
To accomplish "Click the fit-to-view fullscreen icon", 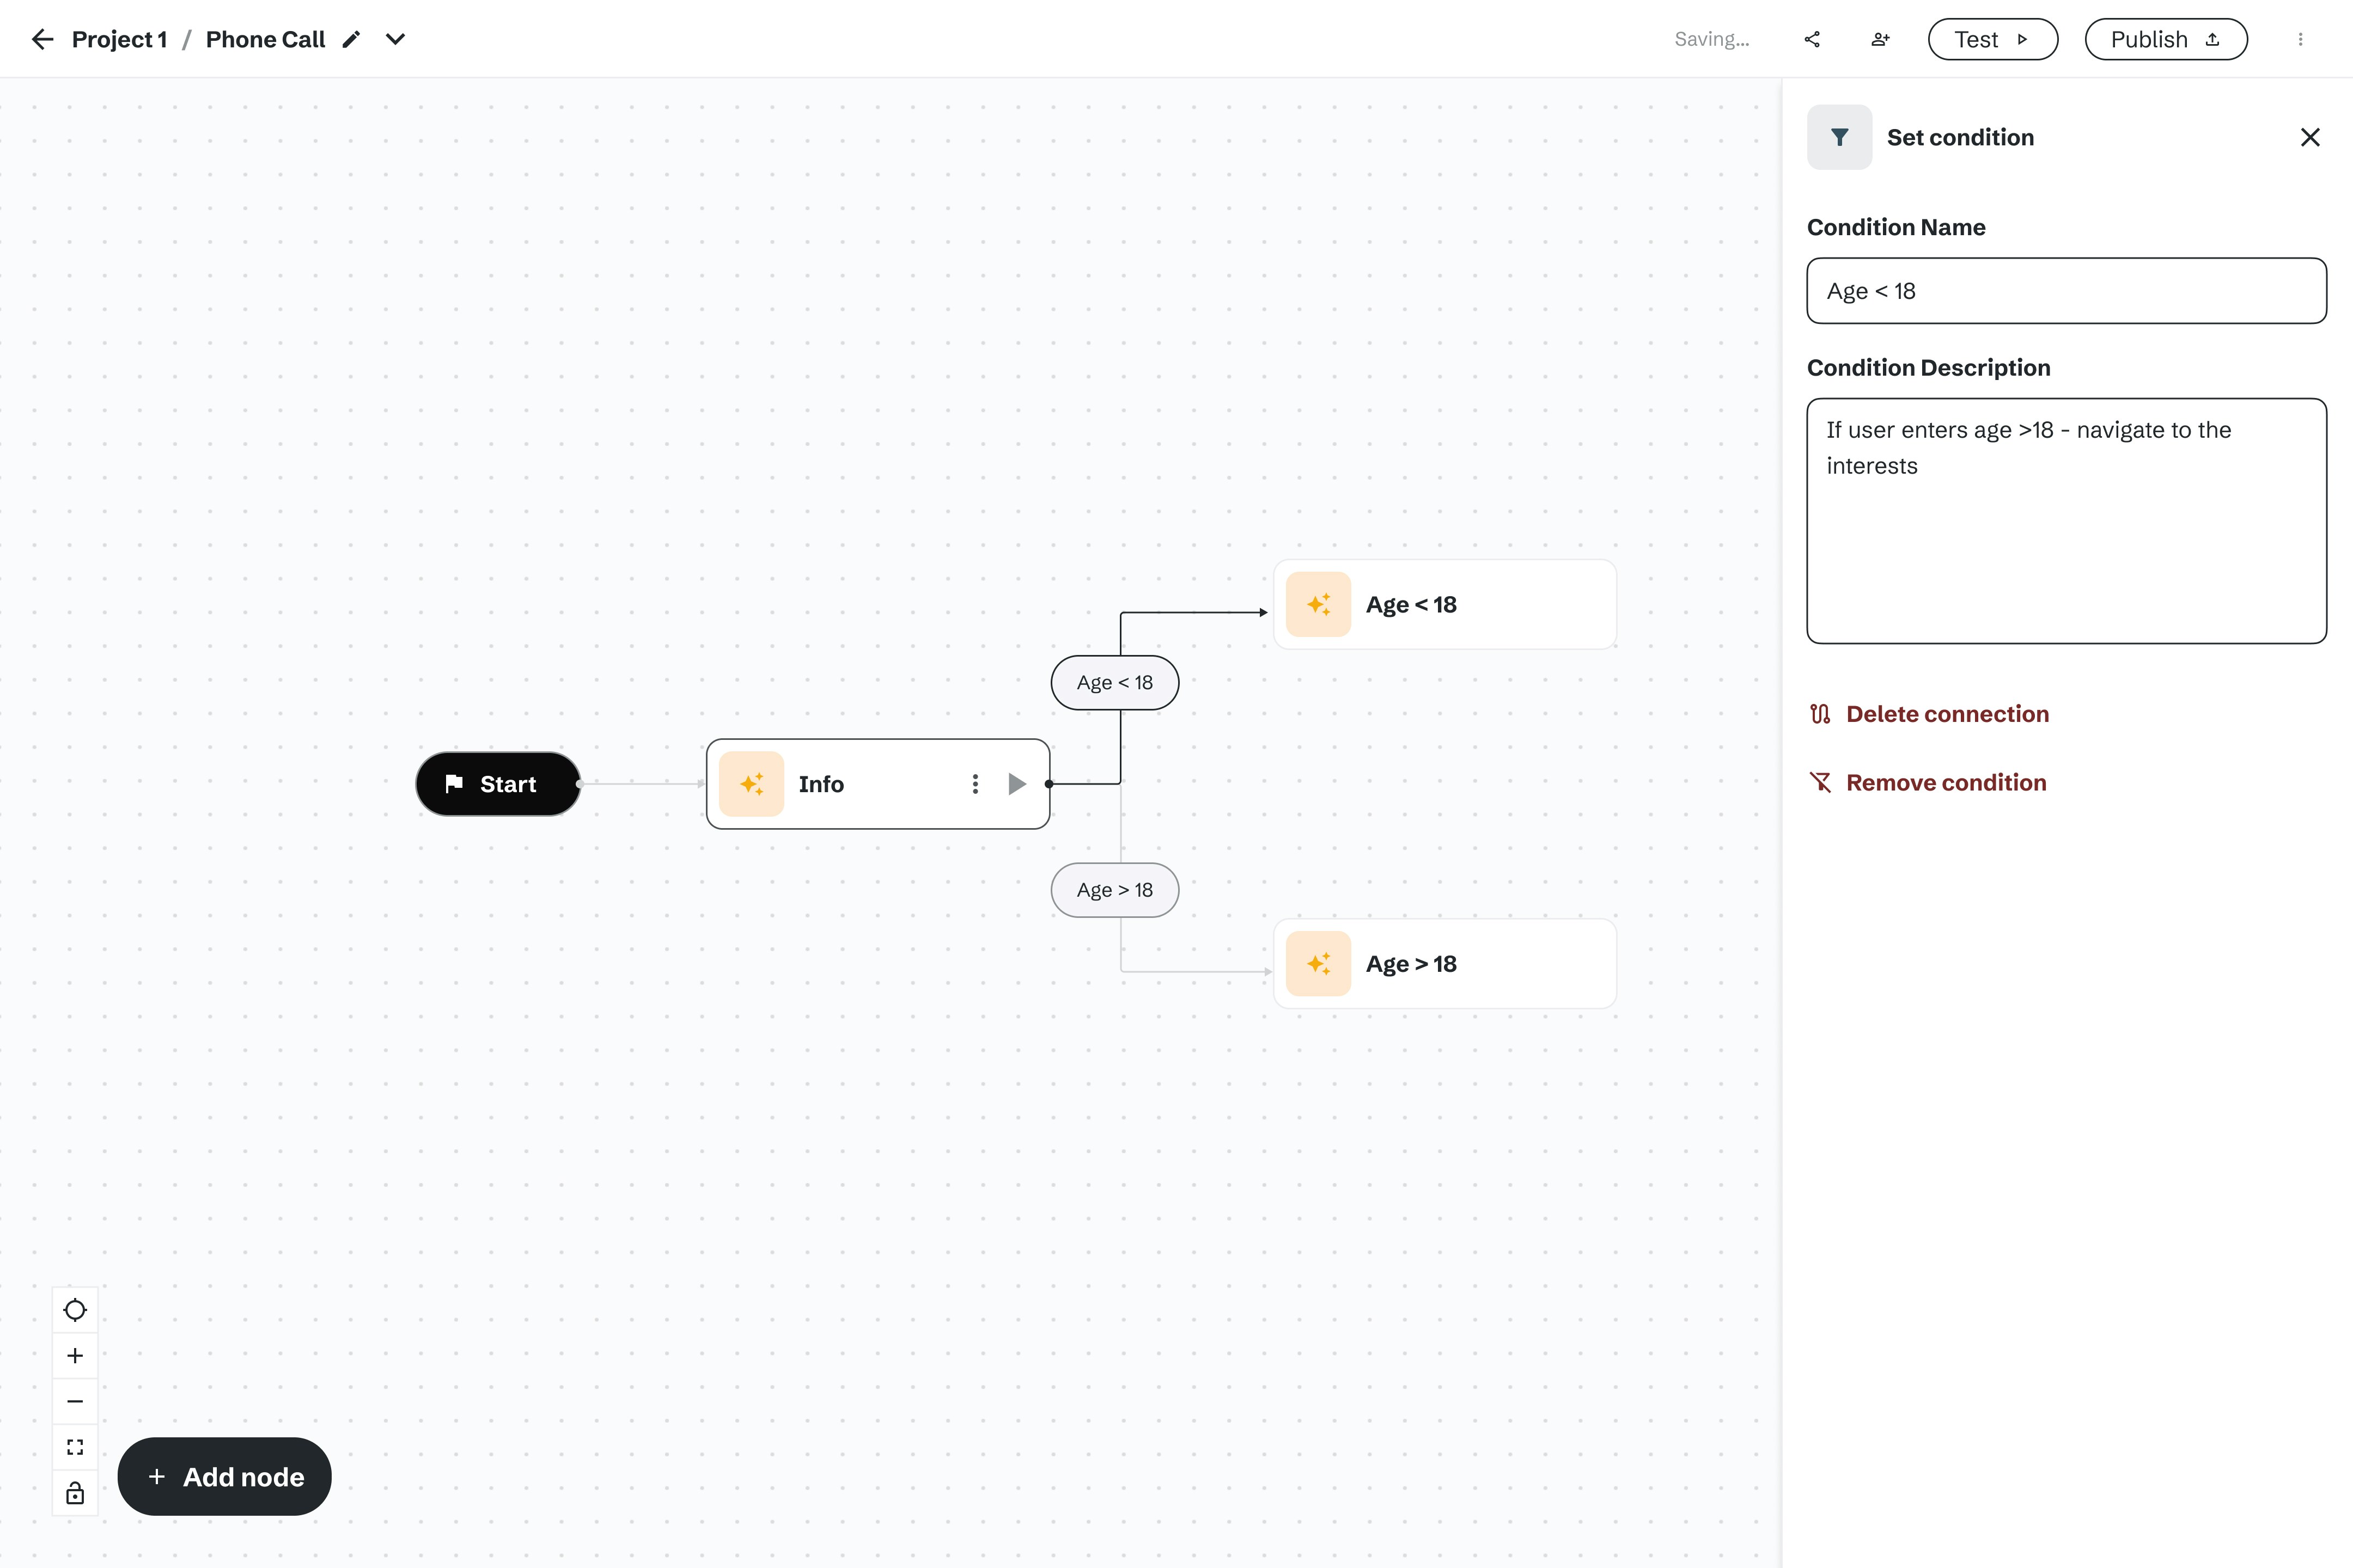I will coord(75,1447).
